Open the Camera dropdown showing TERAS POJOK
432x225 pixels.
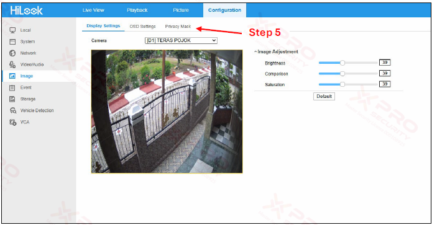(181, 40)
